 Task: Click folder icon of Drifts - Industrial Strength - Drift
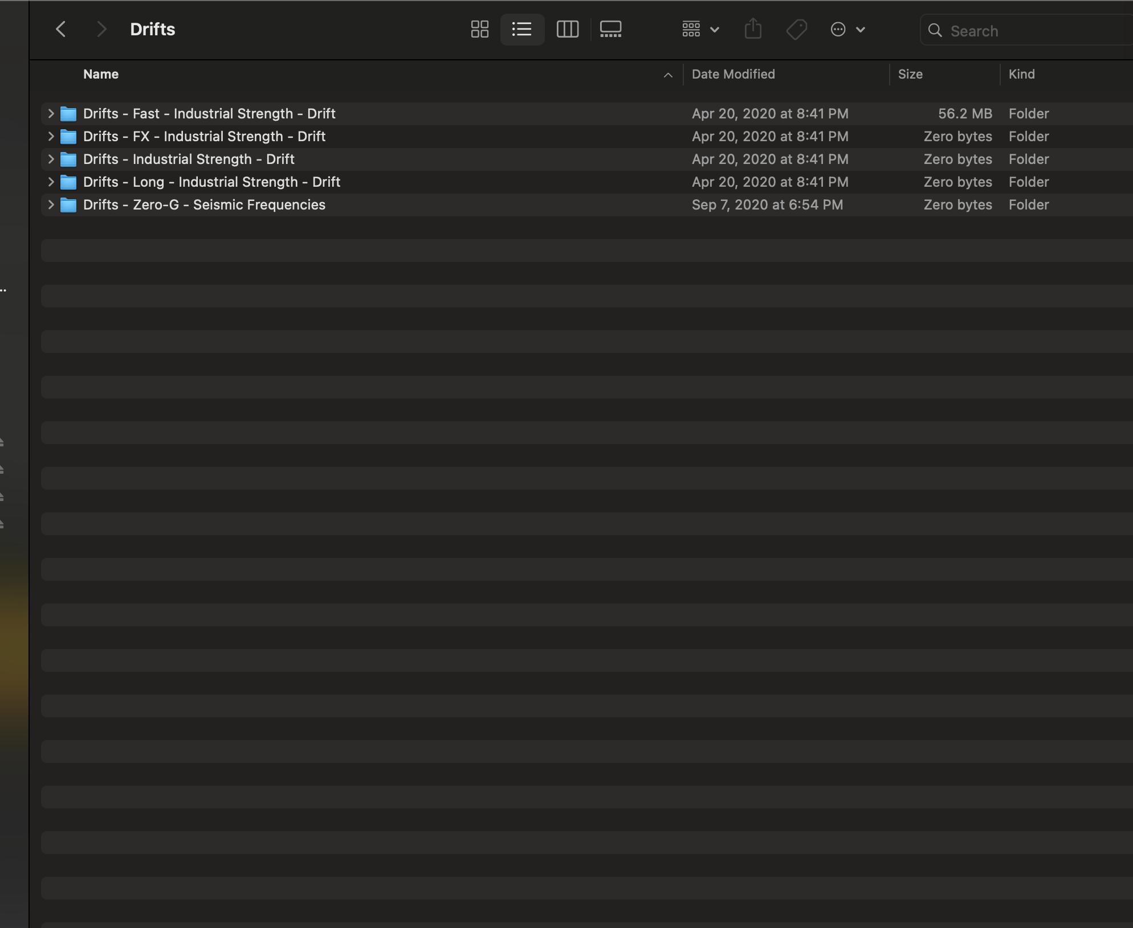coord(68,159)
